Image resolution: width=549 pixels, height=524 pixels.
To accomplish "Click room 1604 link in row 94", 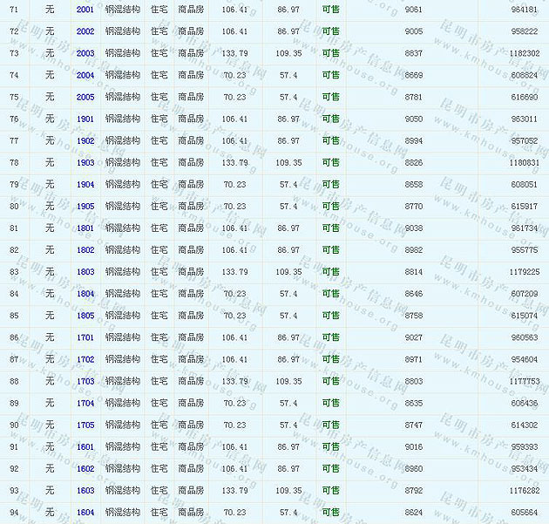I will [x=85, y=512].
